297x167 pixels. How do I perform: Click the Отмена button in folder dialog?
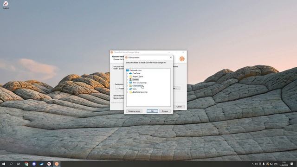[165, 111]
